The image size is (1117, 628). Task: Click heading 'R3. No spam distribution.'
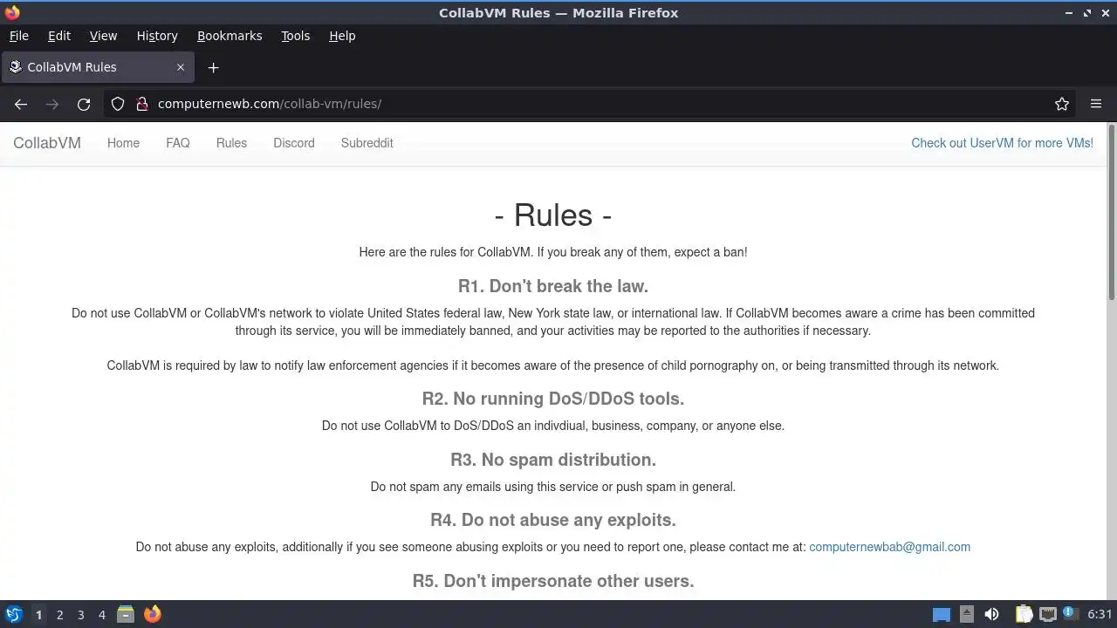coord(553,460)
